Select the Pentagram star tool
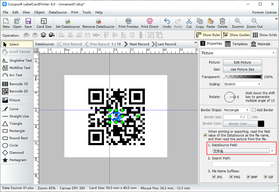This screenshot has width=279, height=192. pos(17,160)
